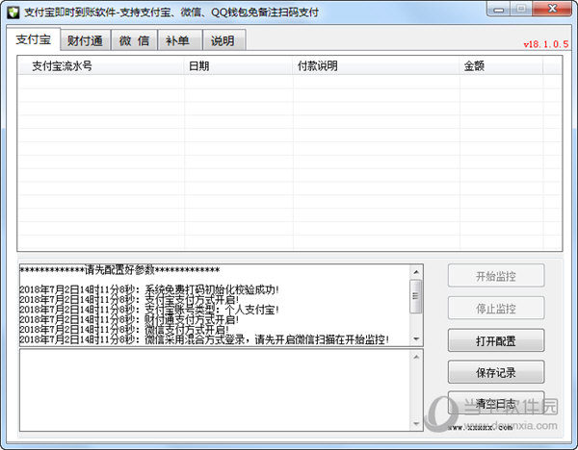This screenshot has height=450, width=578.
Task: Click log line 支付宝支付方式开启
Action: (x=129, y=300)
